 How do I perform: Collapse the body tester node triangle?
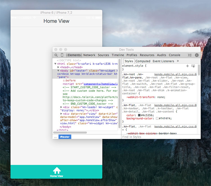[58, 70]
